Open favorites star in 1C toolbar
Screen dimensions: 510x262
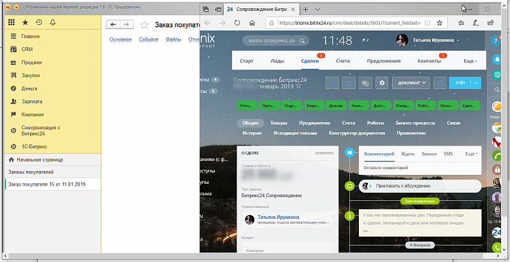pos(25,22)
